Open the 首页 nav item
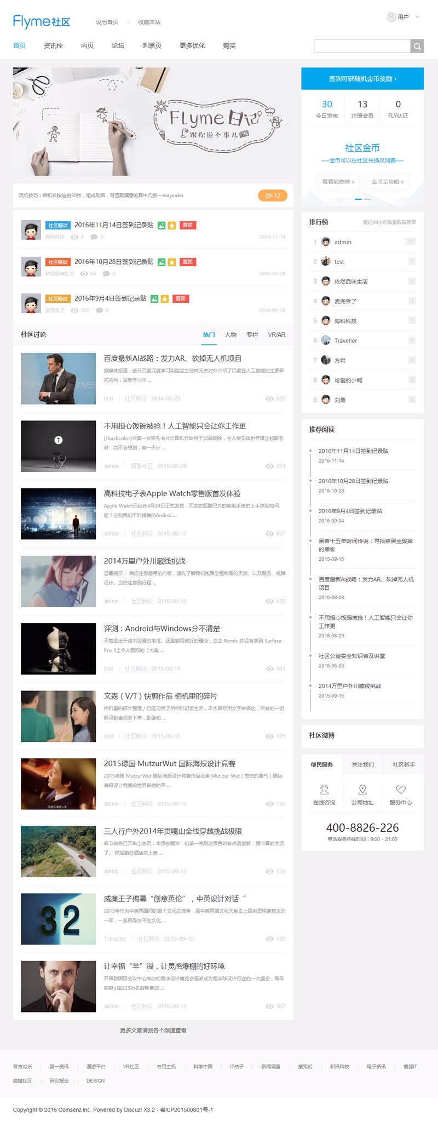 pyautogui.click(x=19, y=45)
